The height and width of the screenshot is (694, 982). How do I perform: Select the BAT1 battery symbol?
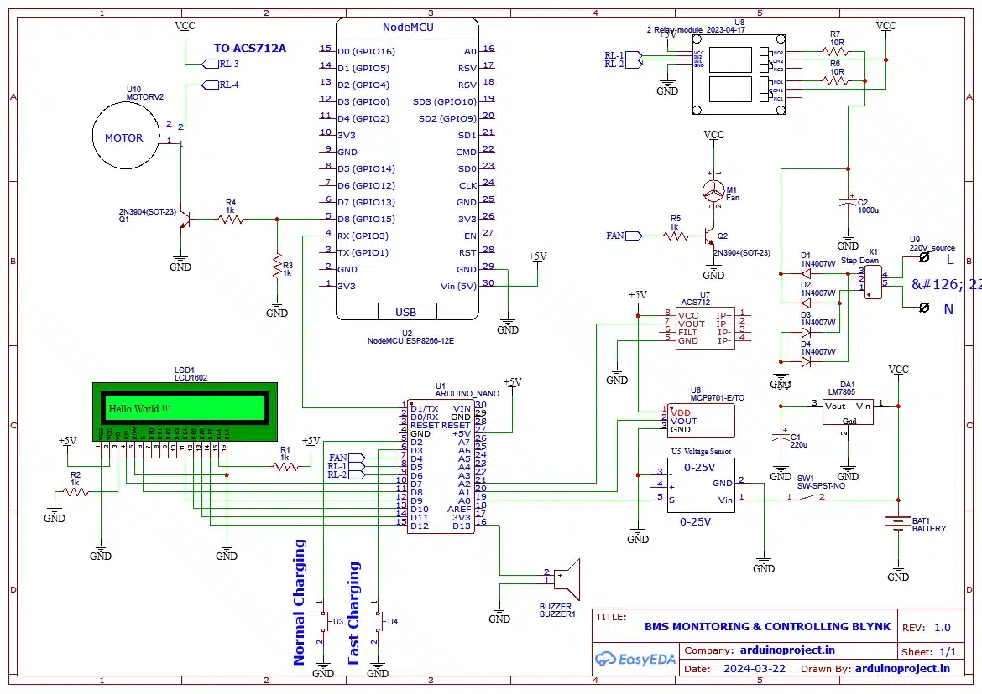coord(896,521)
